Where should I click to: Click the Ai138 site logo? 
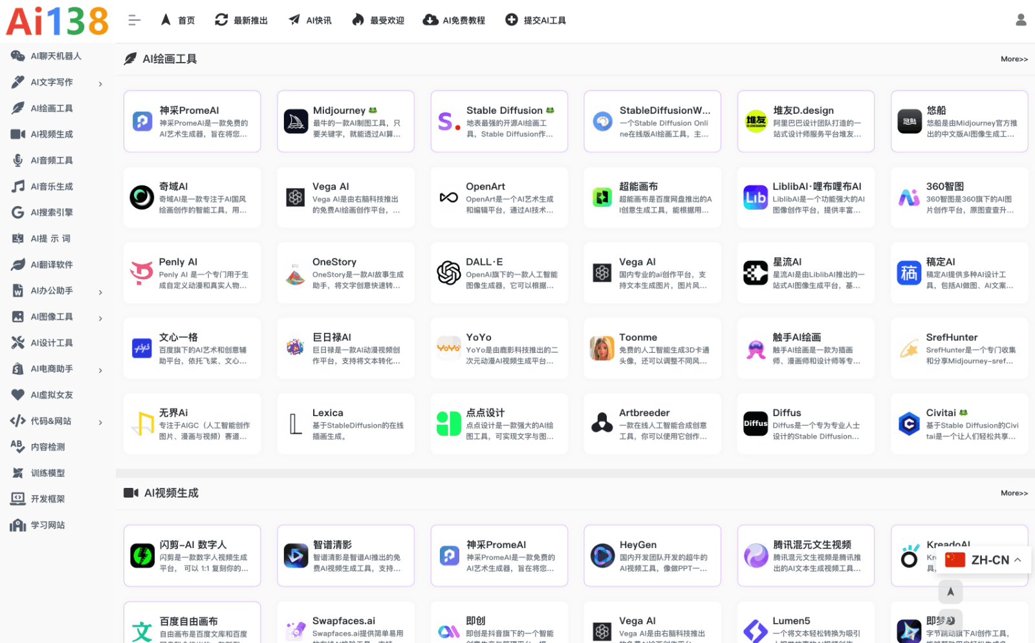[57, 21]
